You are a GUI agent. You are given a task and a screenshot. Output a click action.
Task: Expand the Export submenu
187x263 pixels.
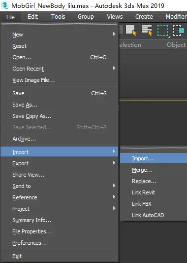[60, 163]
